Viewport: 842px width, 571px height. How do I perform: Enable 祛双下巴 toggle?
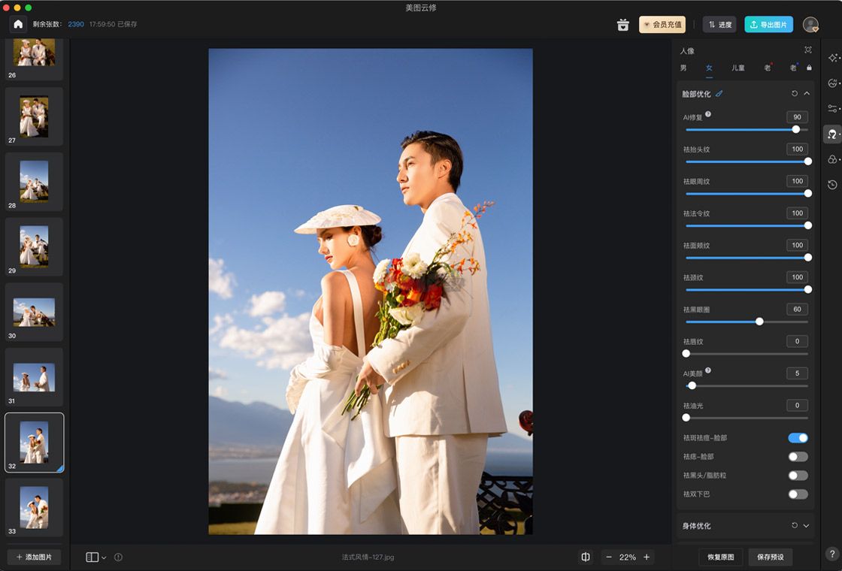[798, 494]
